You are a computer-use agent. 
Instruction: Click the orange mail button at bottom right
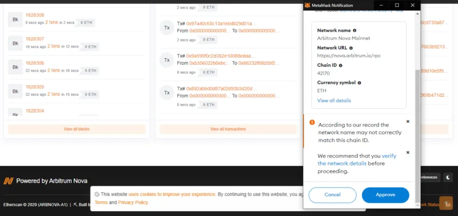click(x=446, y=203)
